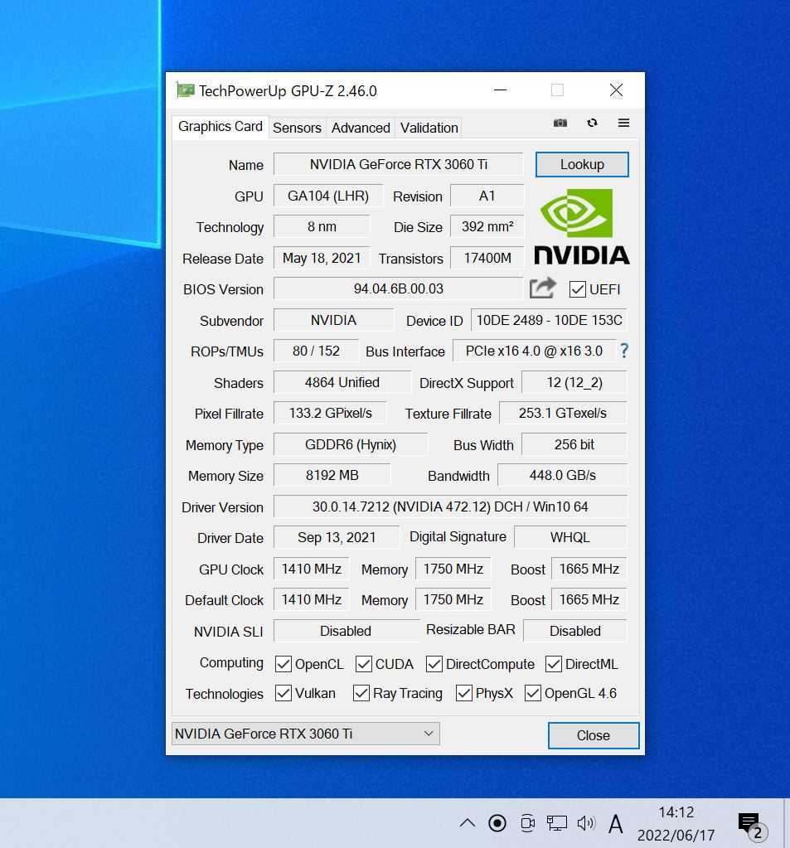790x848 pixels.
Task: Click the GPU field showing GA104 (LHR)
Action: pyautogui.click(x=328, y=196)
